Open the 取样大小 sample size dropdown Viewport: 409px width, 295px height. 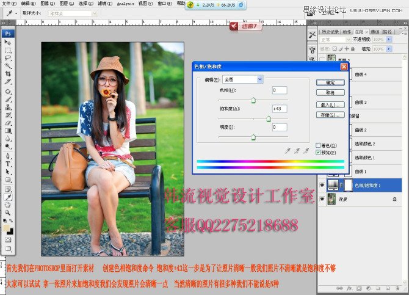(74, 13)
